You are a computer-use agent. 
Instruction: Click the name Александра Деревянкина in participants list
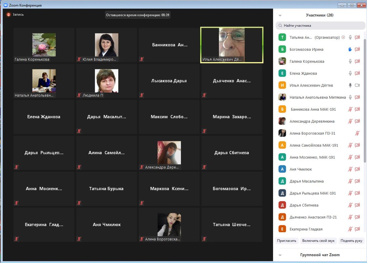(x=312, y=121)
